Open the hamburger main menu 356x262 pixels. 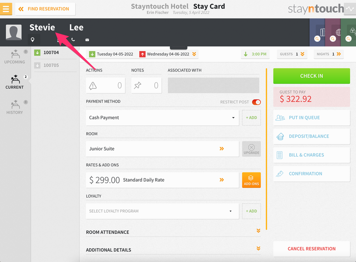[6, 9]
